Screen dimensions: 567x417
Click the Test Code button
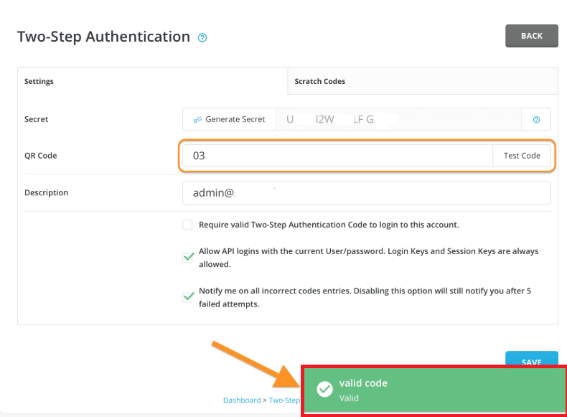(522, 156)
